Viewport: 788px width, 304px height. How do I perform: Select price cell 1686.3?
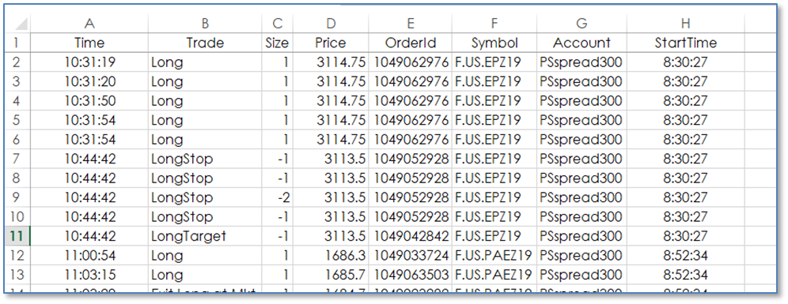(x=330, y=256)
